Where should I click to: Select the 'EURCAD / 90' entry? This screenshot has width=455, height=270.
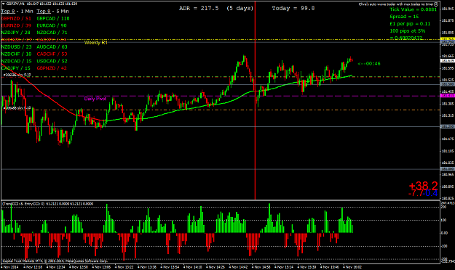click(x=52, y=25)
